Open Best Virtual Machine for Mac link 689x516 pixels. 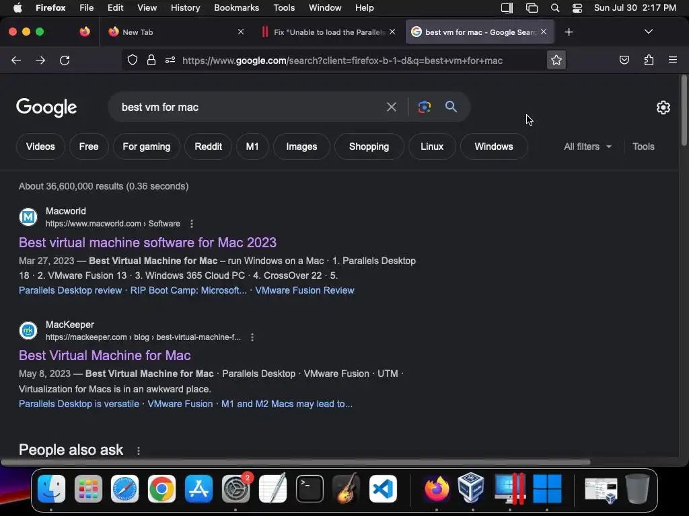coord(104,355)
